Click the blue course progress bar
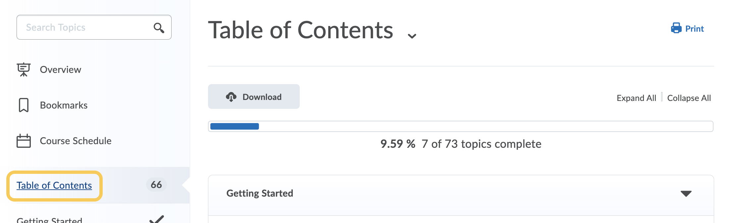This screenshot has width=736, height=223. pos(235,126)
